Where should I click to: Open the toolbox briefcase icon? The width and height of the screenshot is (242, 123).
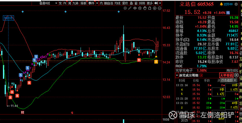[x=140, y=8]
